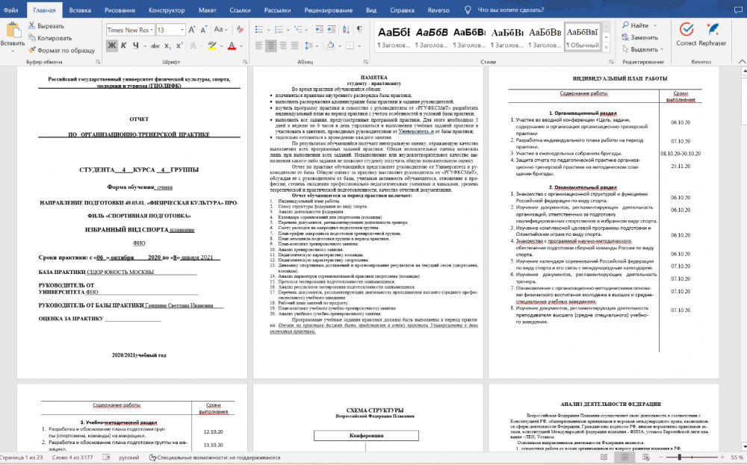Justify the text alignment
The height and width of the screenshot is (465, 747).
(x=295, y=46)
